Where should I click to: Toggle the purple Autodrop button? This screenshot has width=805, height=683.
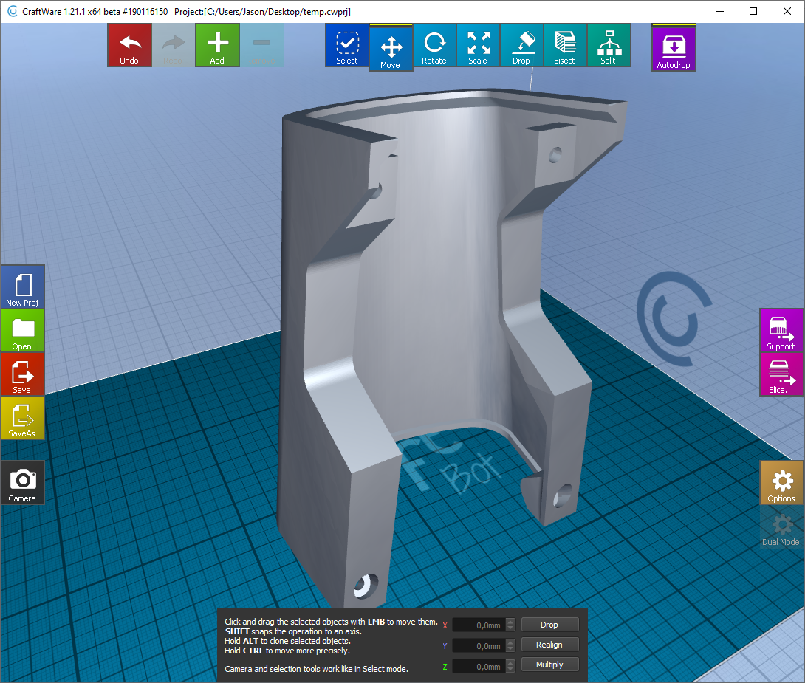click(674, 48)
